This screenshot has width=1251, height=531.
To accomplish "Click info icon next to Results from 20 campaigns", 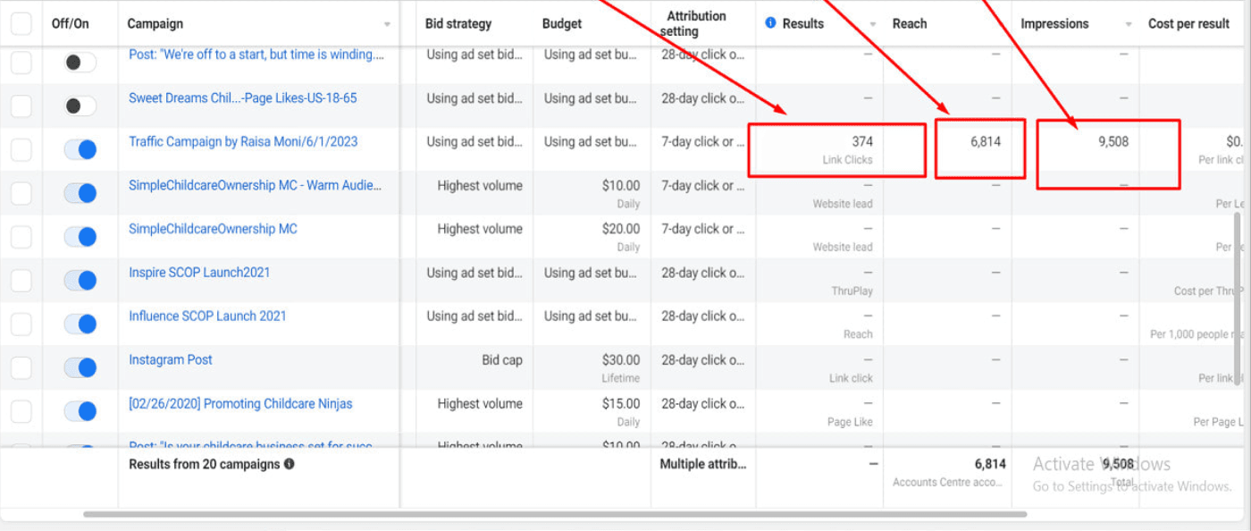I will click(290, 464).
